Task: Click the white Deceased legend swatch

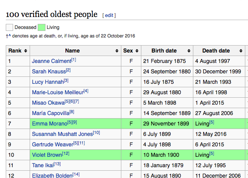Action: pos(9,27)
